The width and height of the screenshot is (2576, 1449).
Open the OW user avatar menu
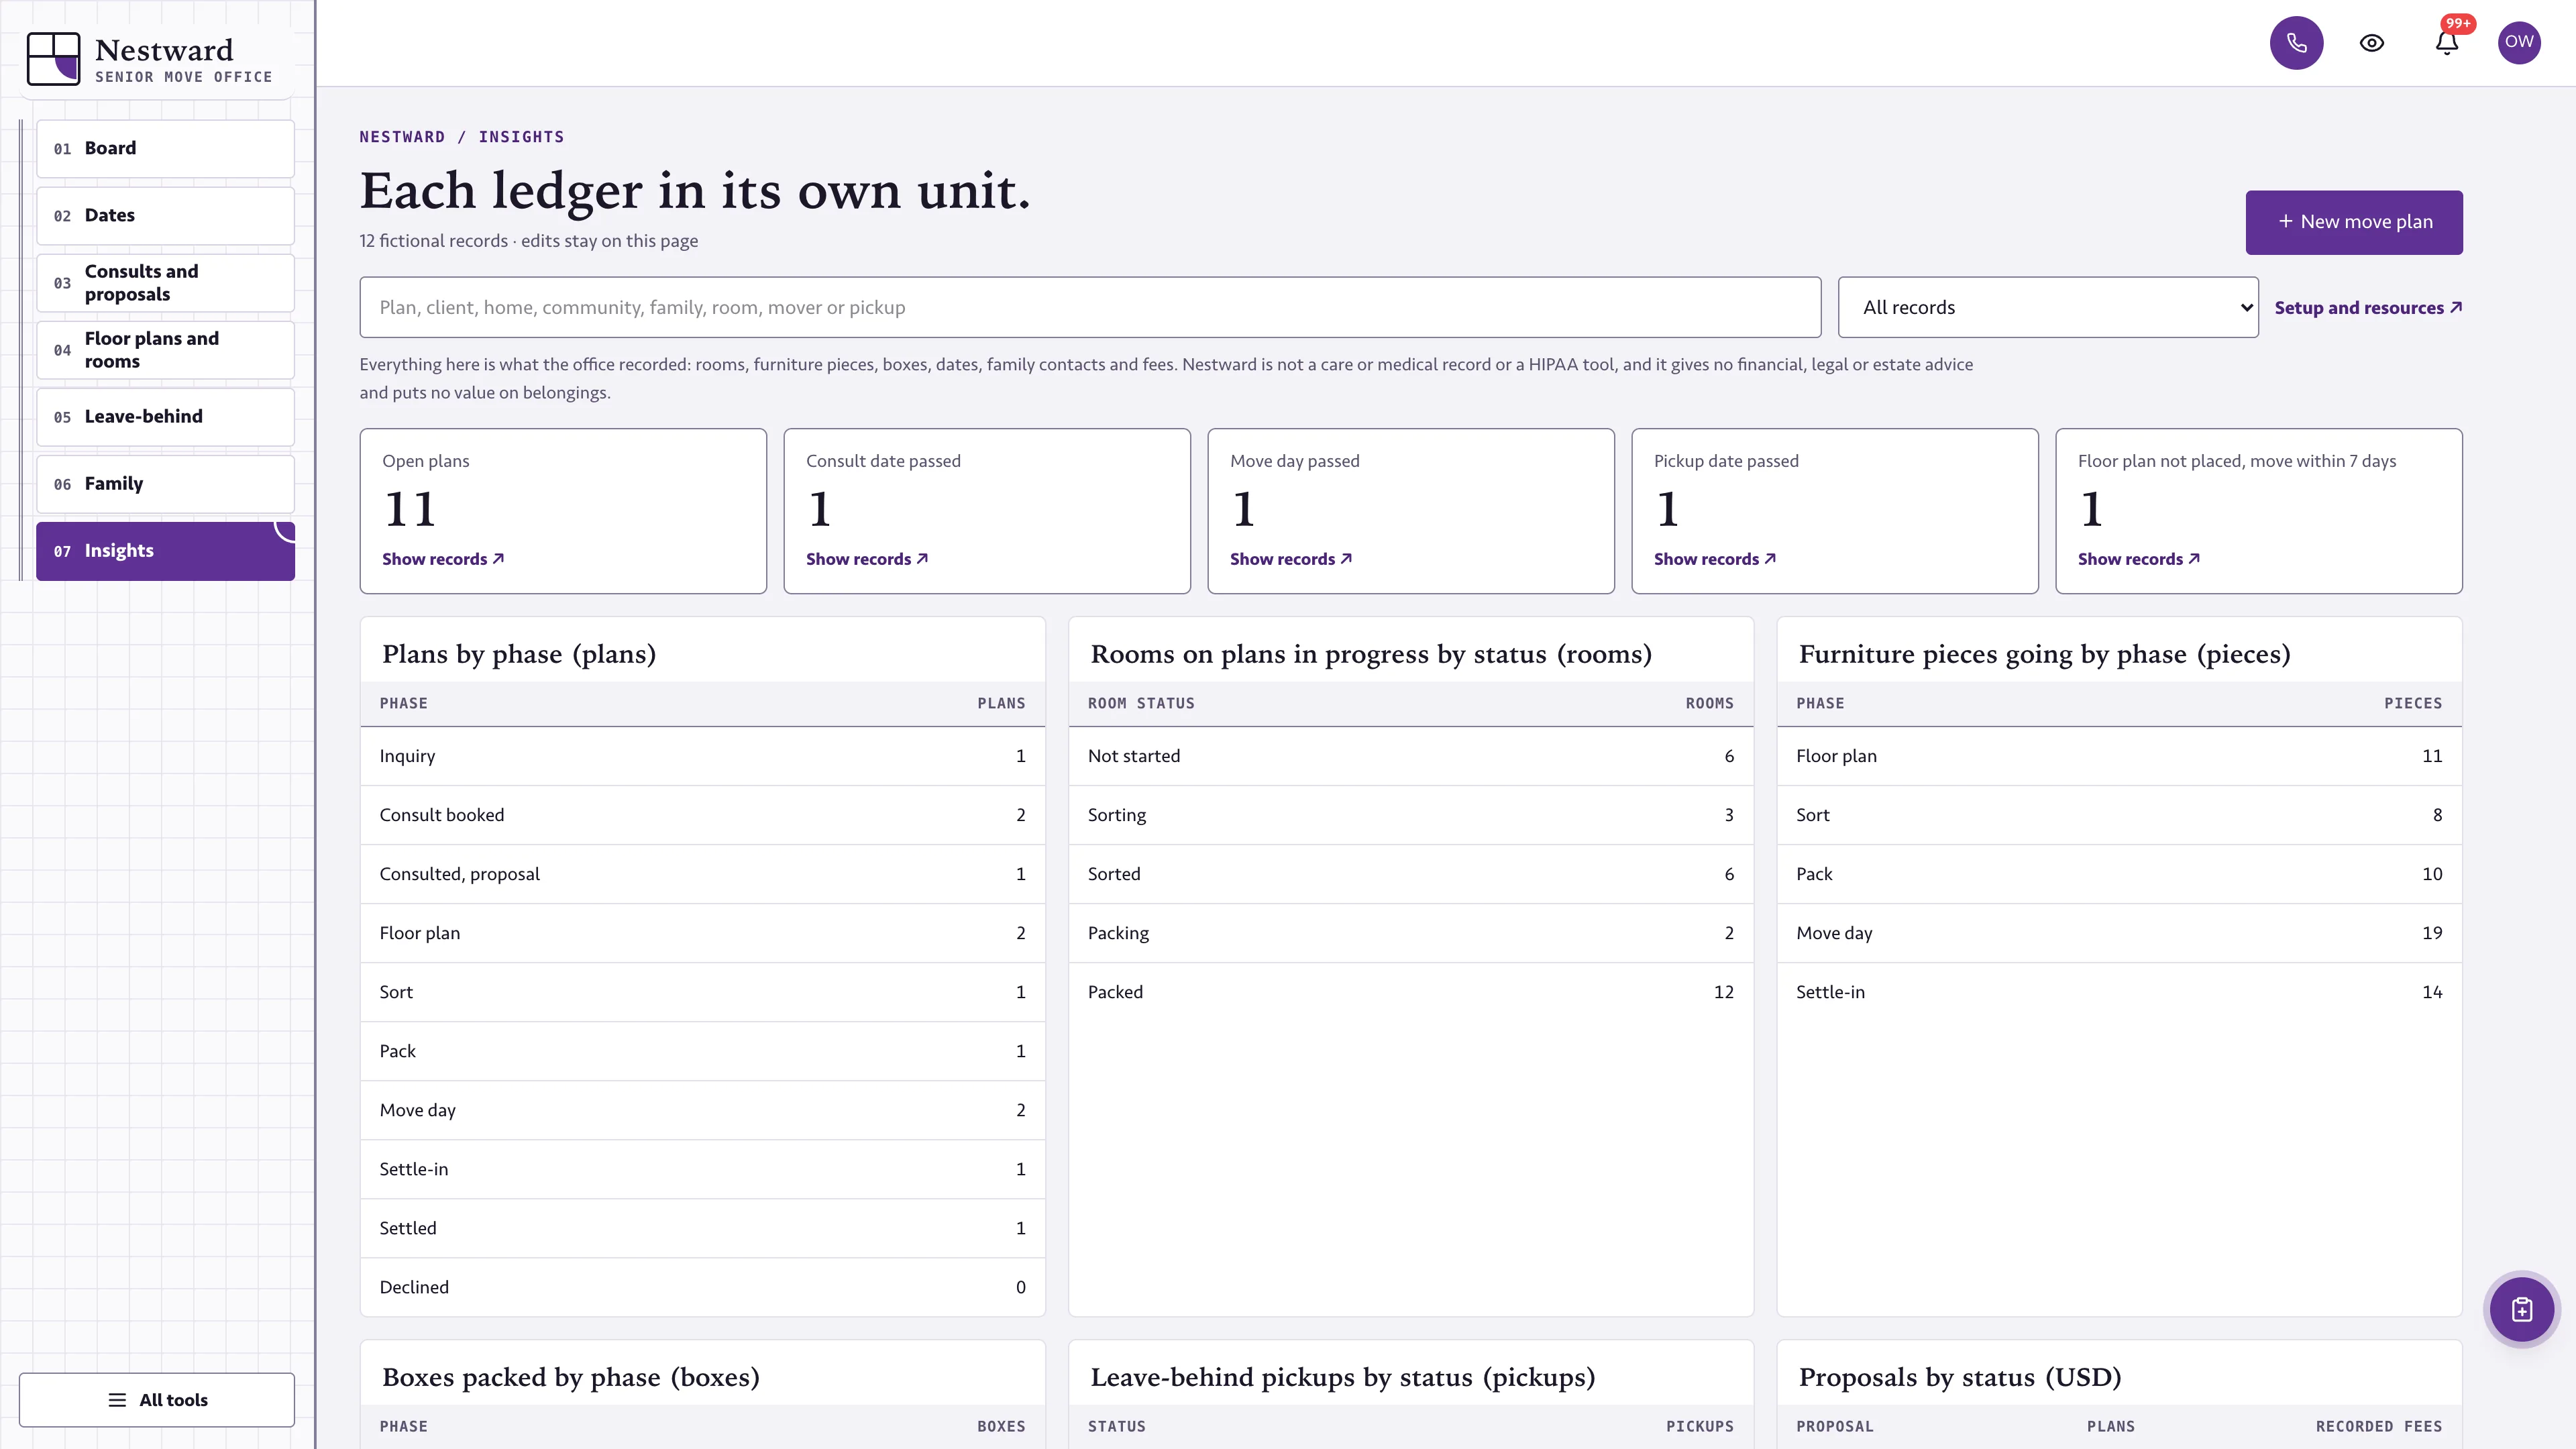[2519, 43]
